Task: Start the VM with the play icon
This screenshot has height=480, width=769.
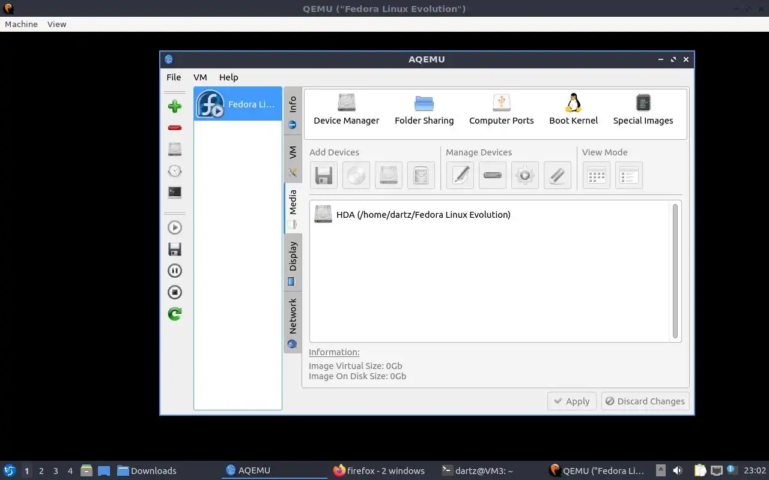Action: [x=175, y=227]
